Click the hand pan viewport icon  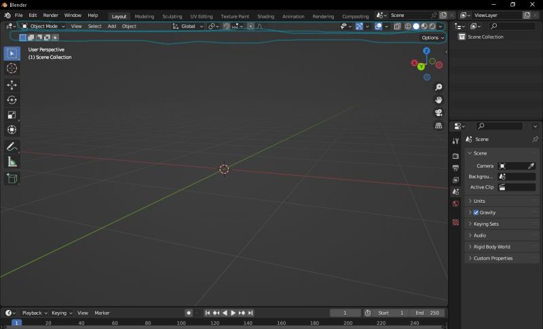438,100
